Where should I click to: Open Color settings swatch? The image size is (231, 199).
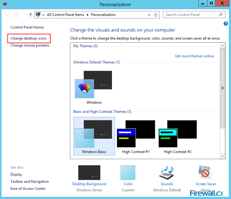(128, 173)
